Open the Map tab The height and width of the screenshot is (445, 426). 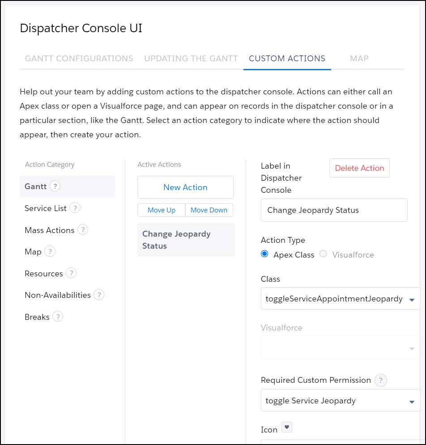[x=359, y=59]
